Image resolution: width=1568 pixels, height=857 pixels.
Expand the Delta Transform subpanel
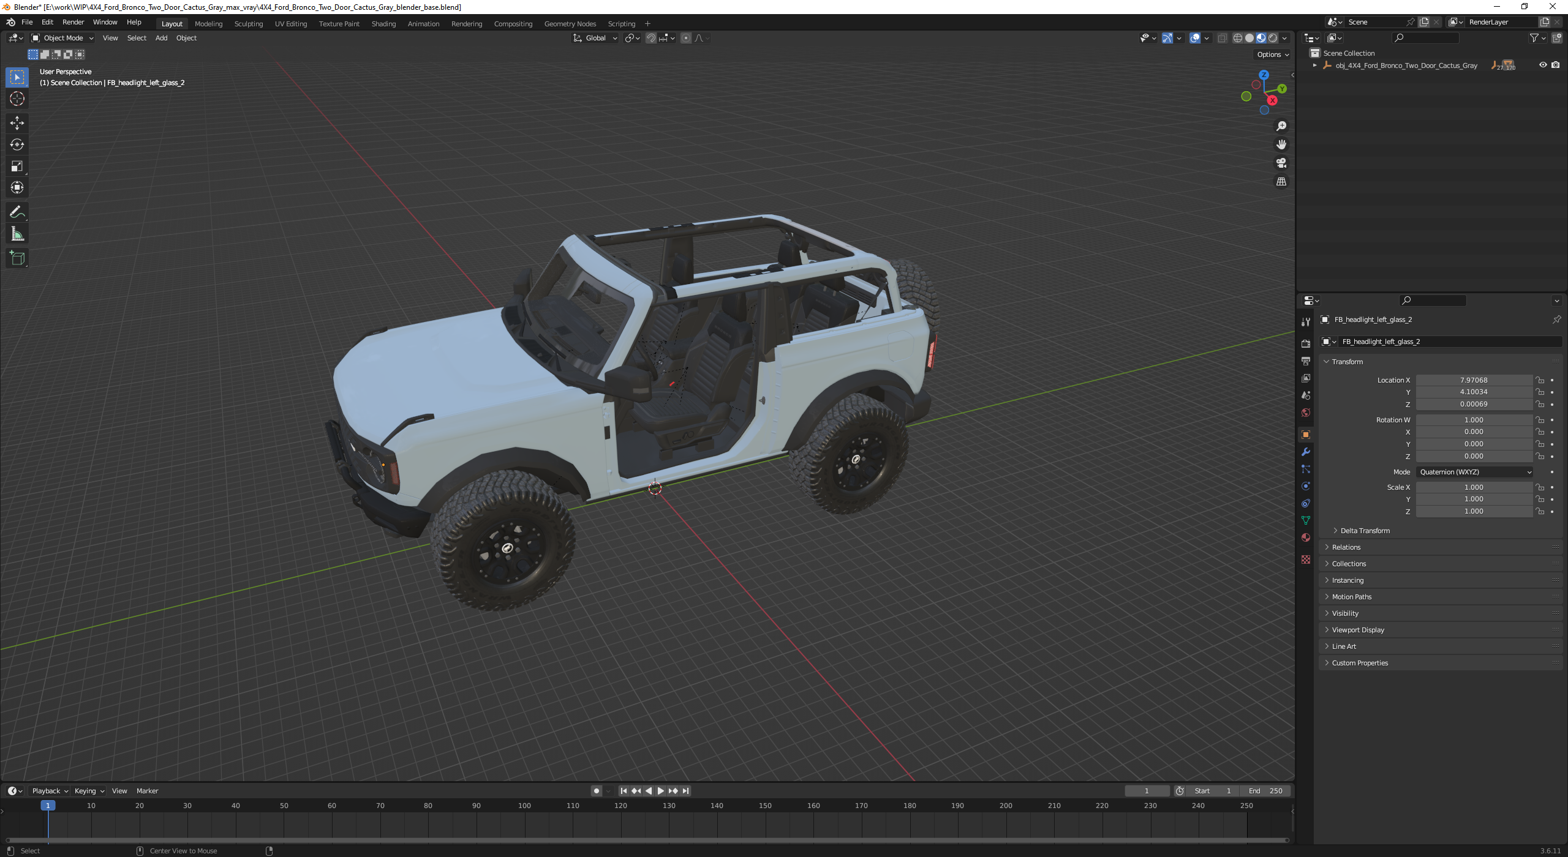pos(1365,531)
